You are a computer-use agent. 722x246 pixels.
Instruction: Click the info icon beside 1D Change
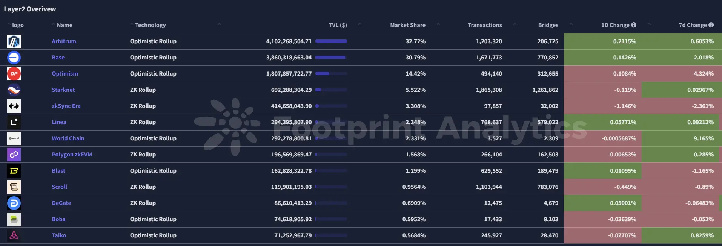634,25
